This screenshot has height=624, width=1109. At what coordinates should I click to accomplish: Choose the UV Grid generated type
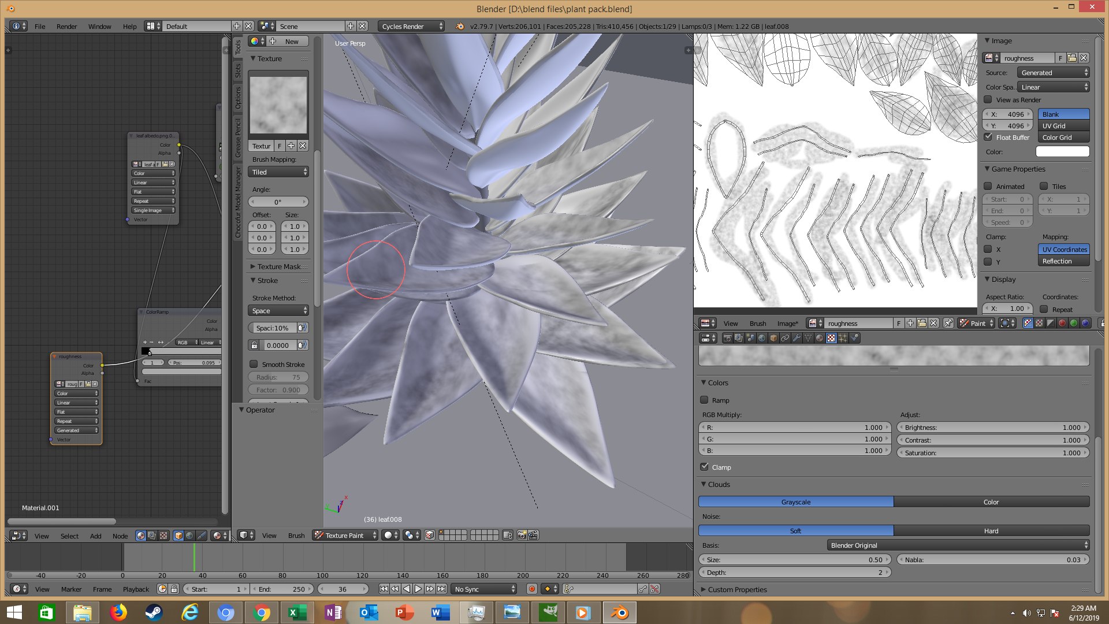1063,125
